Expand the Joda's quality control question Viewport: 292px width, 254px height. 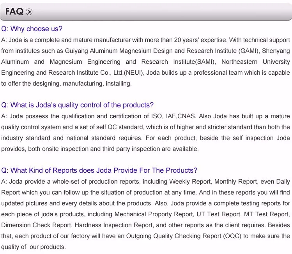(x=77, y=105)
